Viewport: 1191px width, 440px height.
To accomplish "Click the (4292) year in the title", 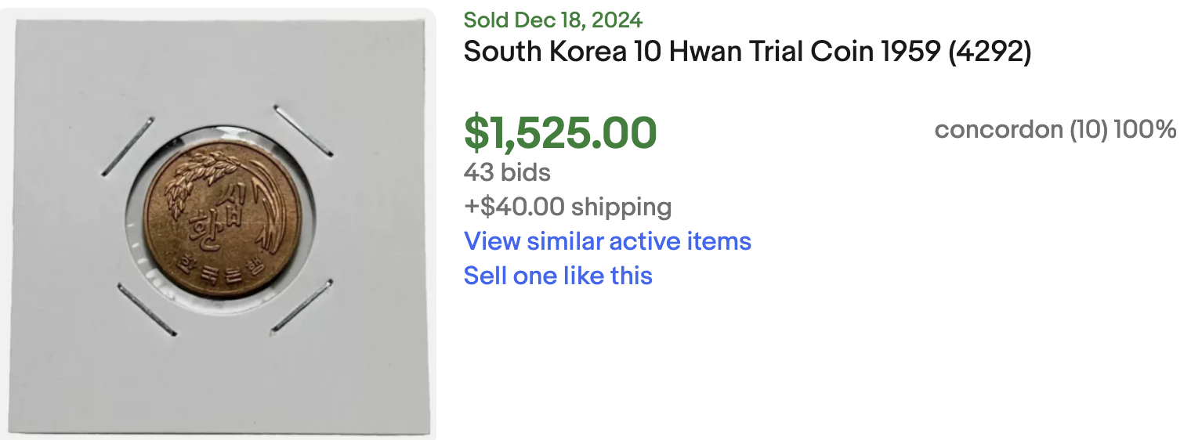I will click(989, 52).
